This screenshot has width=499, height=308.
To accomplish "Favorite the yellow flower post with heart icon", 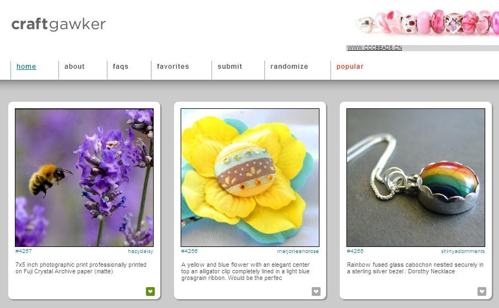I will tap(316, 291).
